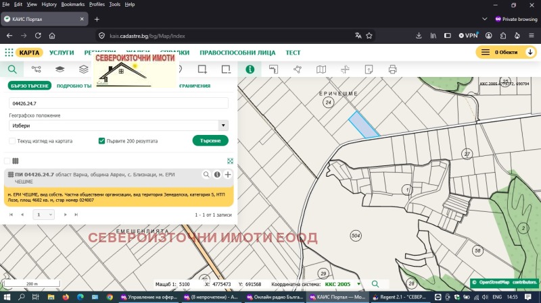Open the search tool in the map toolbar
Screen dimensions: 541x303
coord(12,70)
